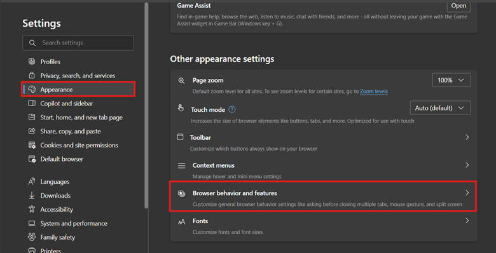Click the Page zoom magnifier icon

181,81
